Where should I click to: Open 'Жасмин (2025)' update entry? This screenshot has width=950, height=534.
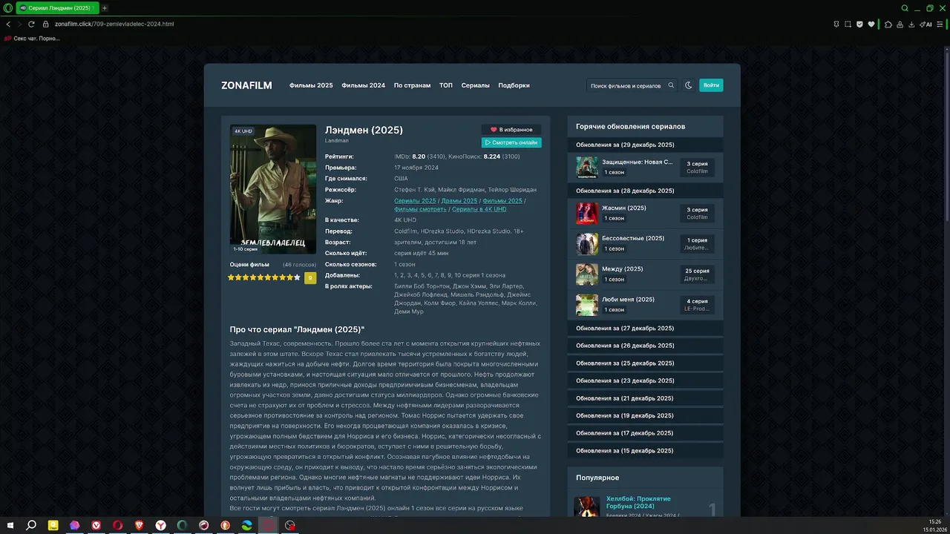click(645, 213)
